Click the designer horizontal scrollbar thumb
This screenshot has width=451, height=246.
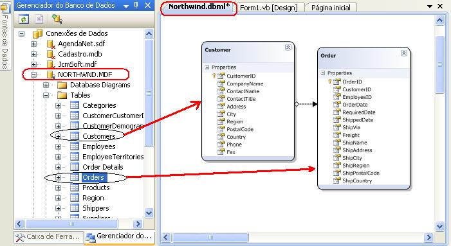210,237
